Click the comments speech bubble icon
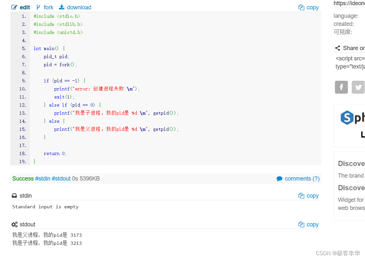The width and height of the screenshot is (365, 259). tap(279, 179)
